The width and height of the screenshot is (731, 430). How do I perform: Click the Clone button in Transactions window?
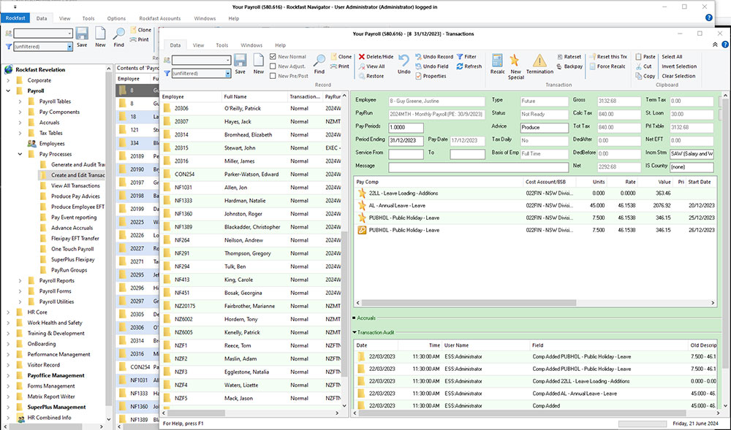(341, 57)
